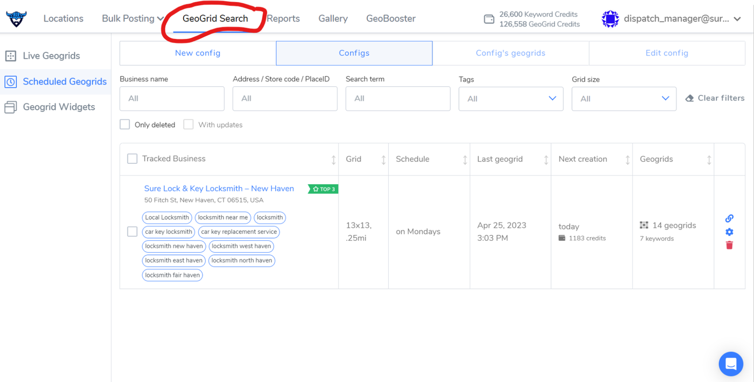Switch to the Config's geogrids tab
Viewport: 754px width, 382px height.
point(511,53)
